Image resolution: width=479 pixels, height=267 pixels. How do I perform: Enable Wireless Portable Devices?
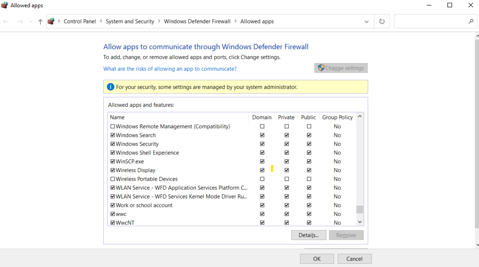point(112,178)
